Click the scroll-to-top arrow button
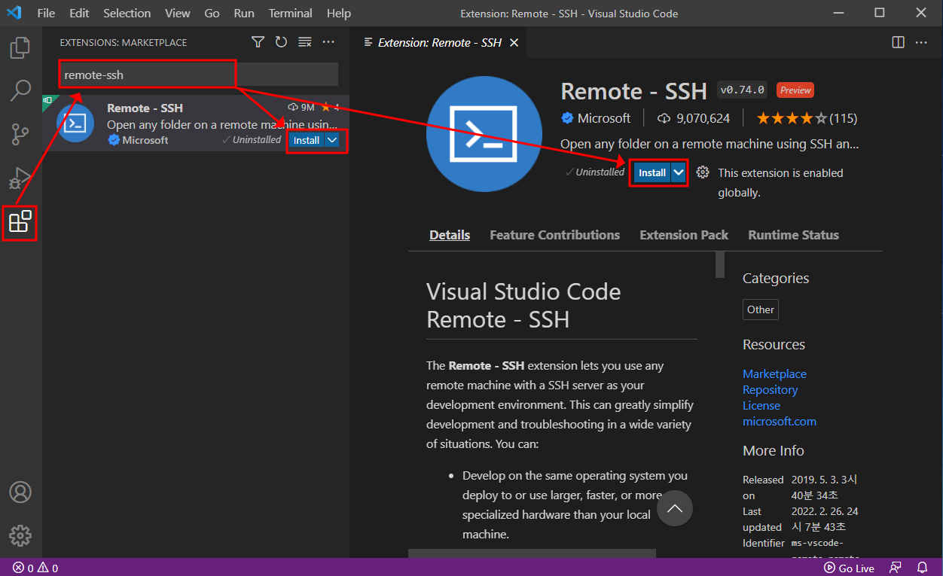 (675, 508)
